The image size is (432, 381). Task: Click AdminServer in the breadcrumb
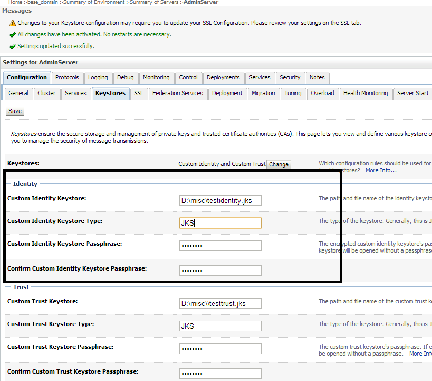pyautogui.click(x=201, y=2)
